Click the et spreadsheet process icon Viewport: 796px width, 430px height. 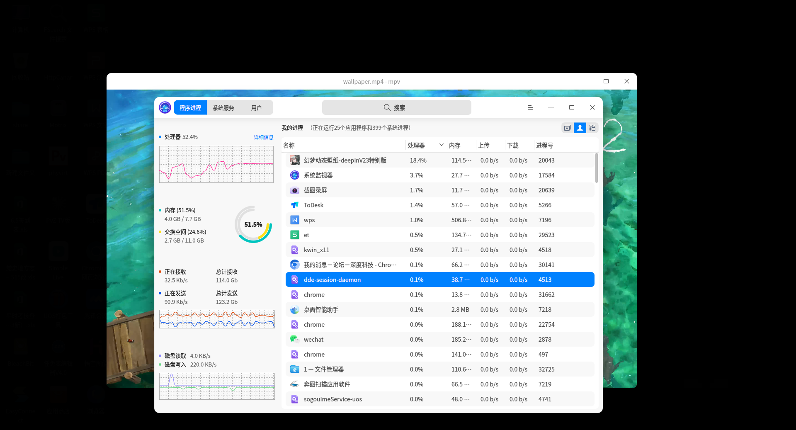(x=295, y=235)
